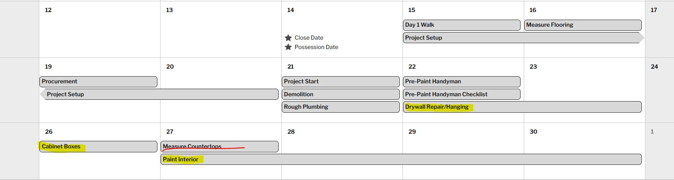This screenshot has height=180, width=674.
Task: Click the Possession Date star icon
Action: (x=288, y=47)
